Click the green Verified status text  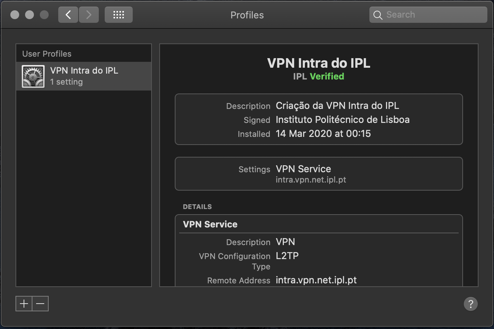click(x=327, y=76)
